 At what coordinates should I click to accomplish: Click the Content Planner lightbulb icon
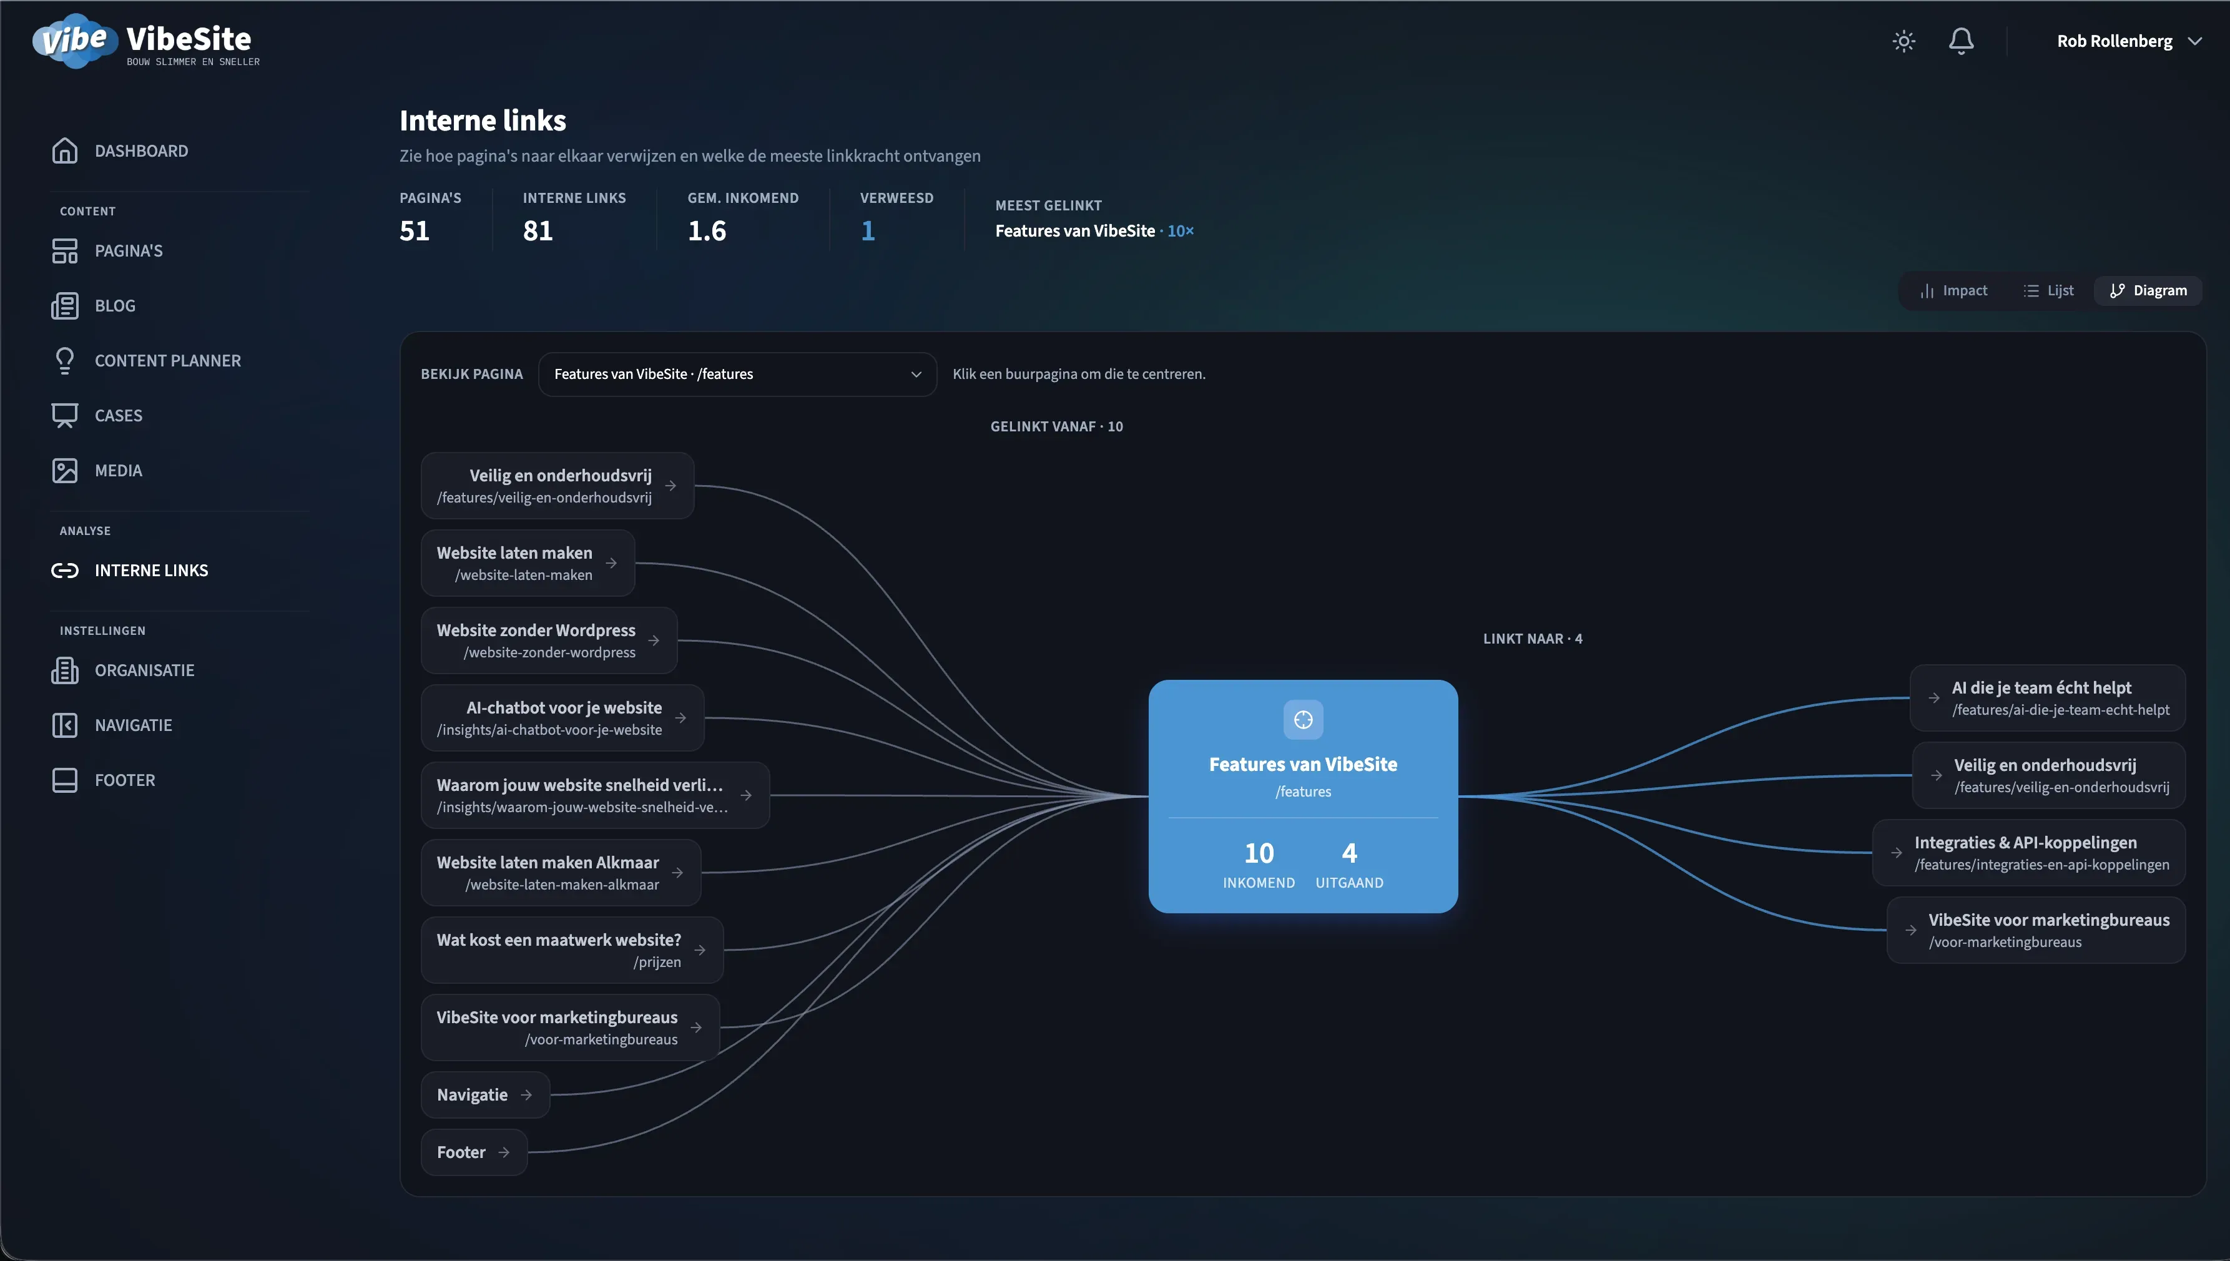[65, 360]
